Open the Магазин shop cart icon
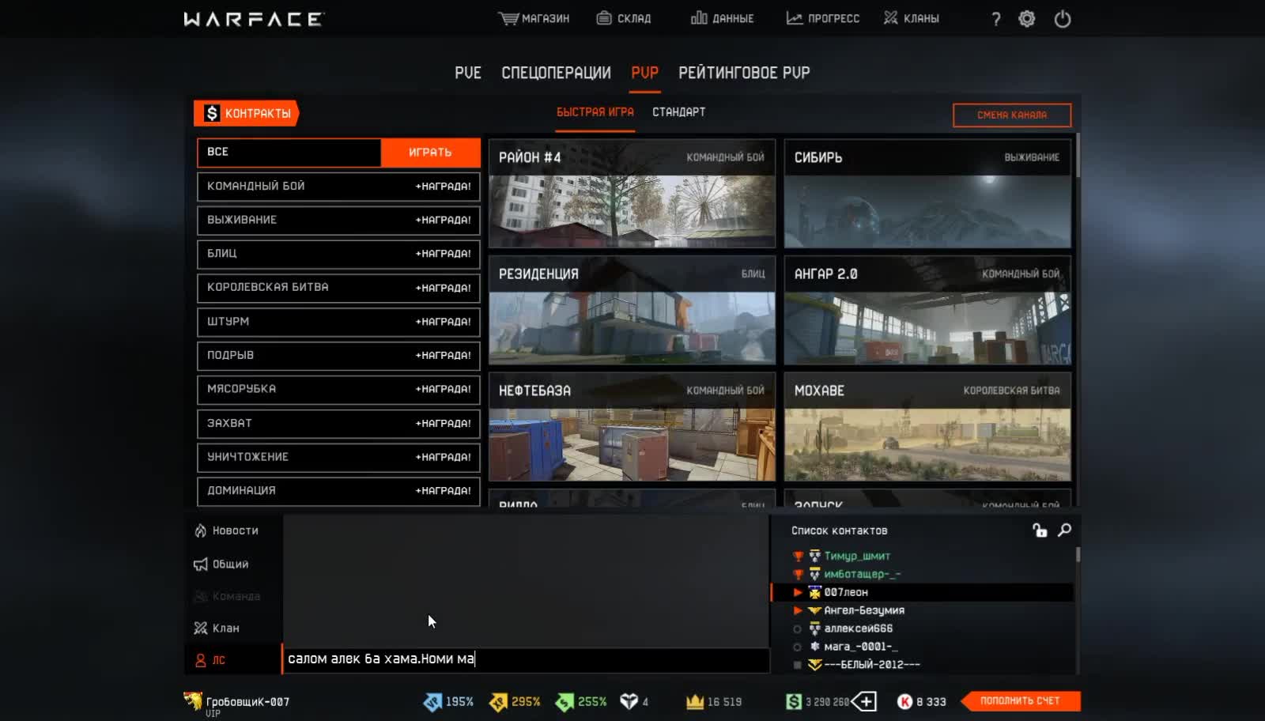The image size is (1265, 721). [508, 18]
